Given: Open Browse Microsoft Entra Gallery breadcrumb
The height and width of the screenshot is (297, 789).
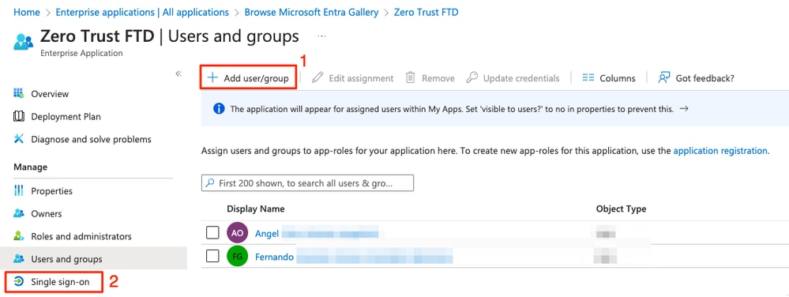Looking at the screenshot, I should [311, 12].
